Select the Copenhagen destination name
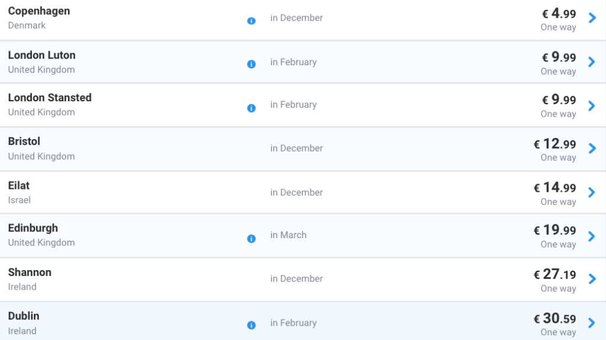This screenshot has width=606, height=340. 39,11
